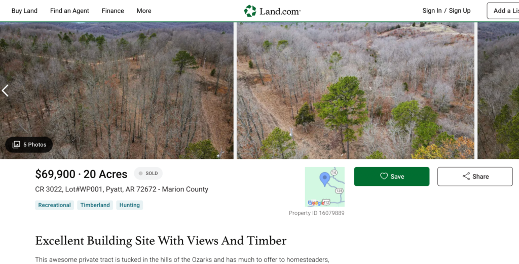Click the SOLD status badge
Screen dimensions: 519x264
click(149, 174)
